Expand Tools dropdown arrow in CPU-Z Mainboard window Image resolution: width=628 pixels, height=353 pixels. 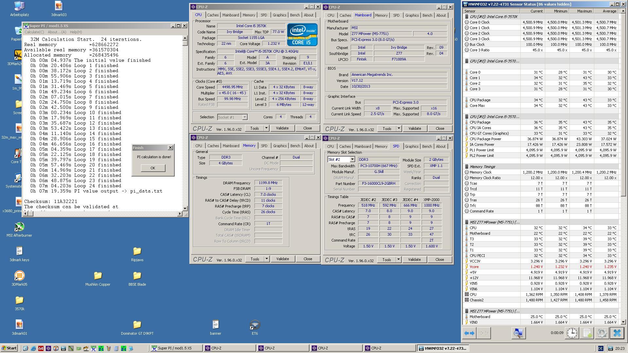click(x=399, y=128)
